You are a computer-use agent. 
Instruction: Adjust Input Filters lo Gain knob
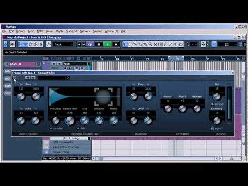point(21,121)
